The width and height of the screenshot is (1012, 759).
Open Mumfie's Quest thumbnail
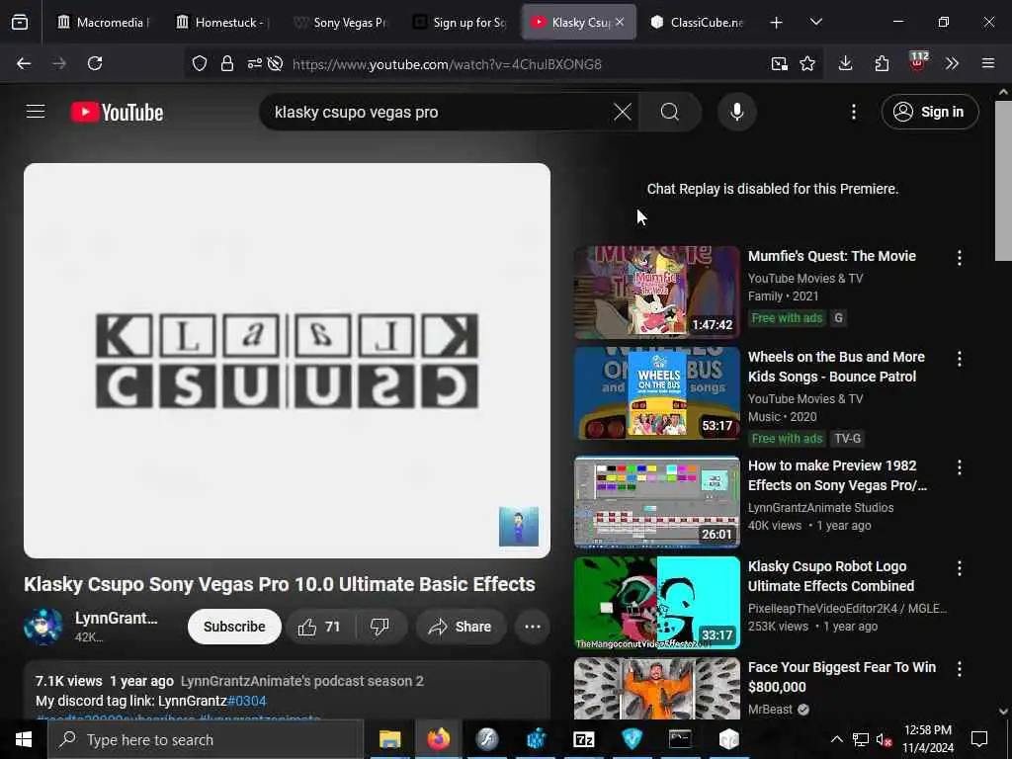coord(657,292)
